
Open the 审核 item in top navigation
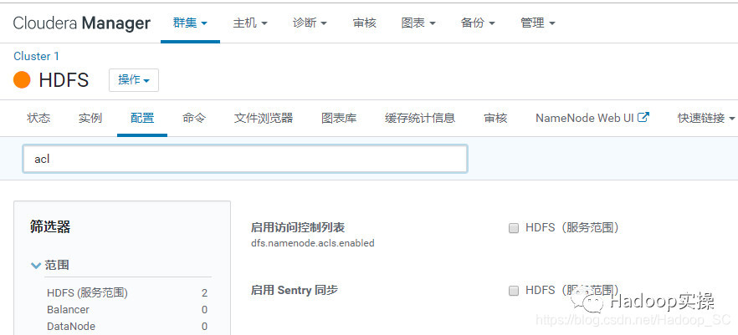tap(364, 23)
